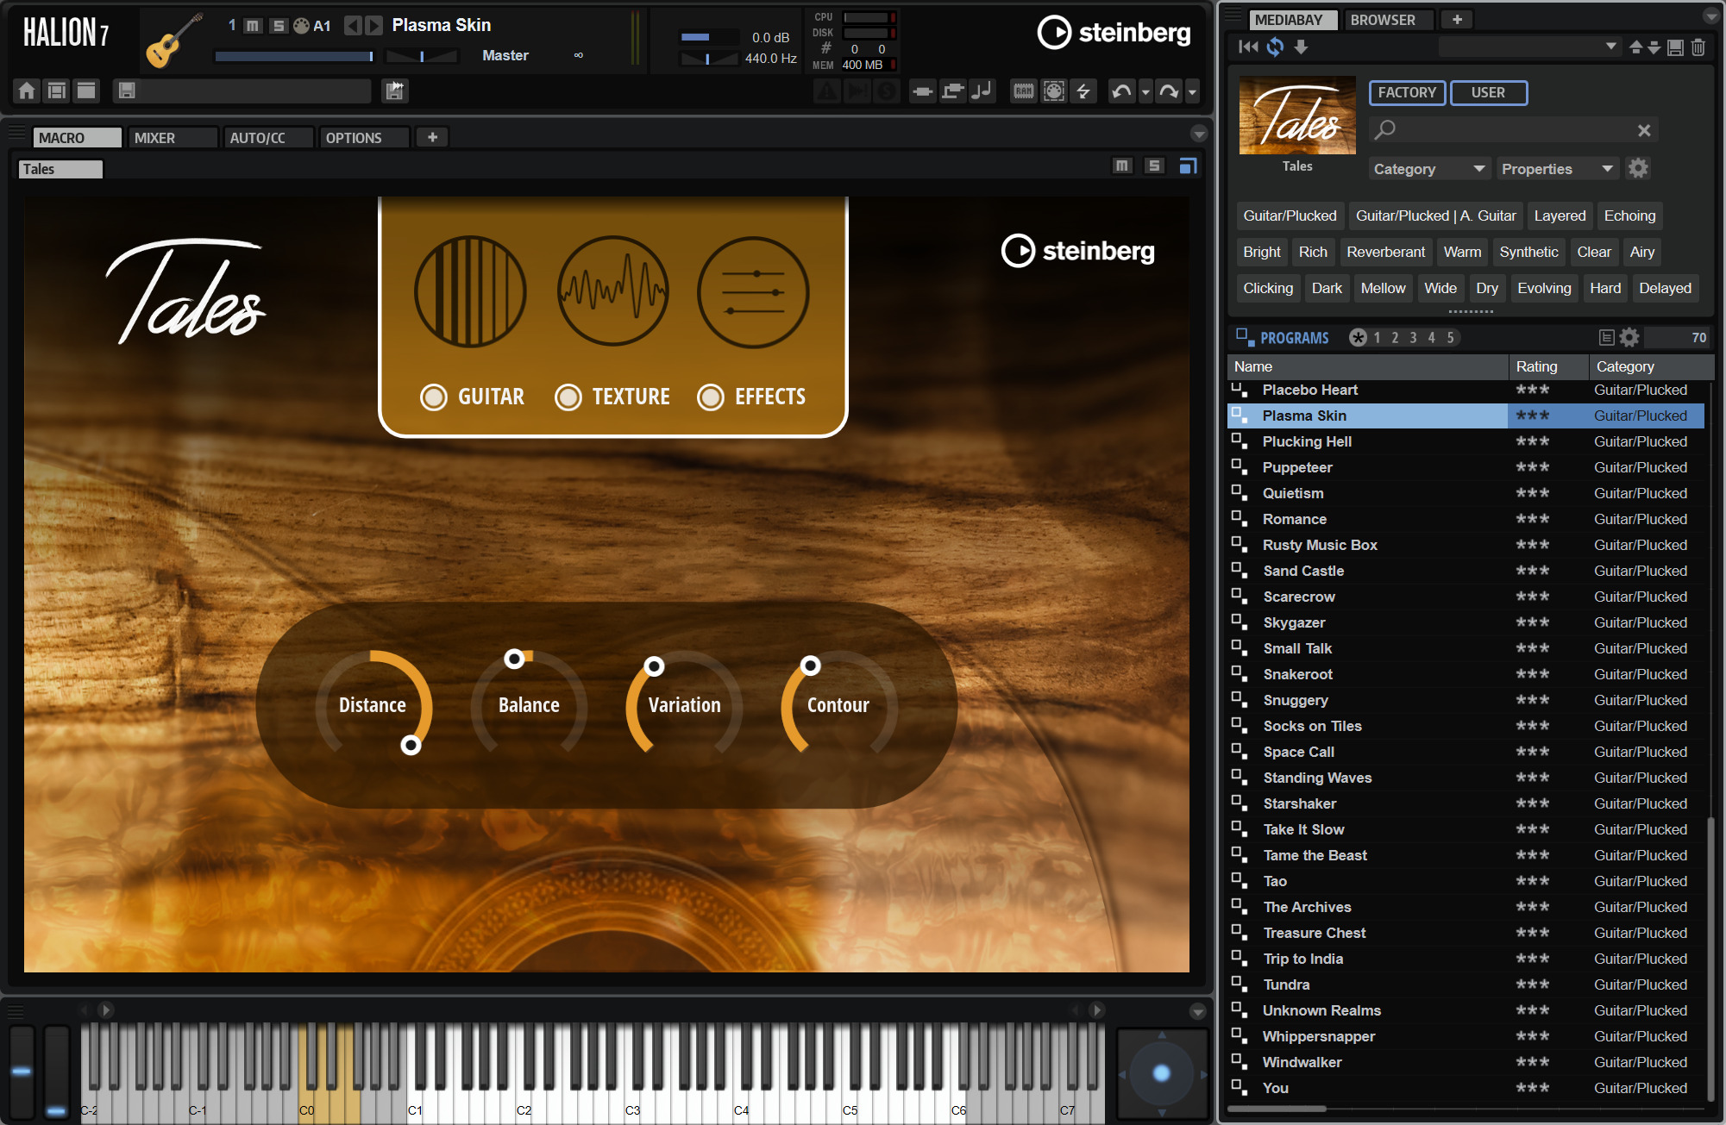The image size is (1726, 1125).
Task: Click the MediaBay load down-arrow icon
Action: 1301,47
